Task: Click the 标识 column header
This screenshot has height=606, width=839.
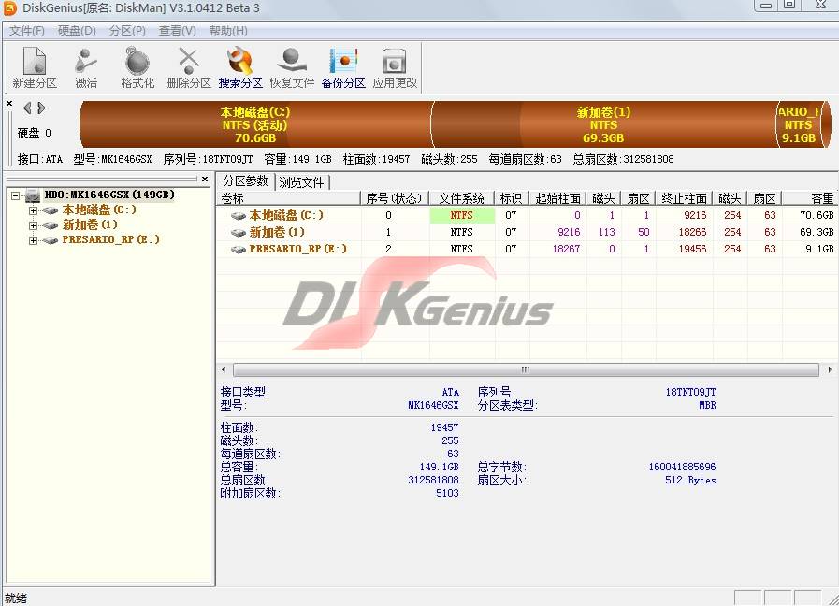Action: (511, 198)
